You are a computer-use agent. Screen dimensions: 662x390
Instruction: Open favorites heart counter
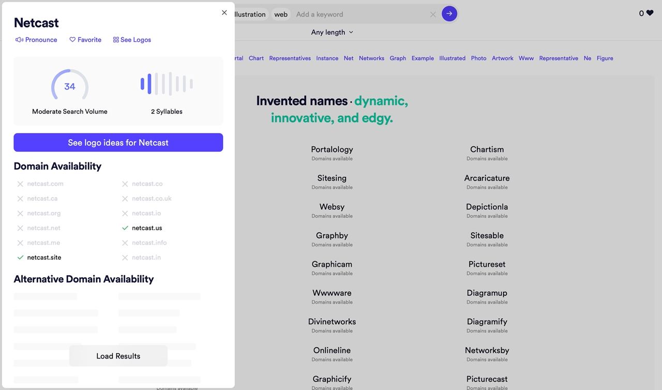[x=646, y=13]
